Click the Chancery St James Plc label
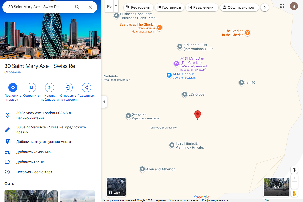 (163, 128)
